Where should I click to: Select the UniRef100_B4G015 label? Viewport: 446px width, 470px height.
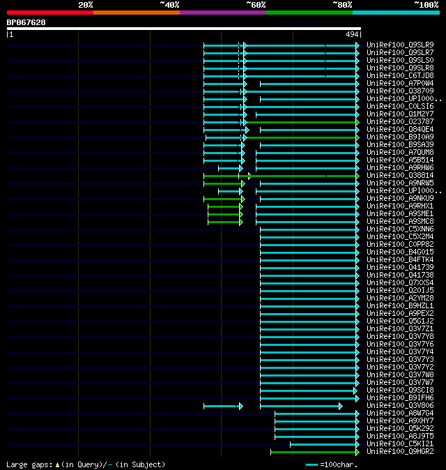pos(400,252)
